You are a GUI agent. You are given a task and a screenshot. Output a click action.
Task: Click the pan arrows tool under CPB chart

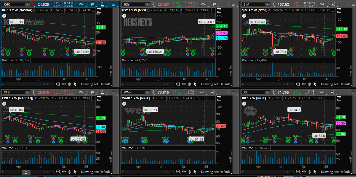click(x=64, y=172)
